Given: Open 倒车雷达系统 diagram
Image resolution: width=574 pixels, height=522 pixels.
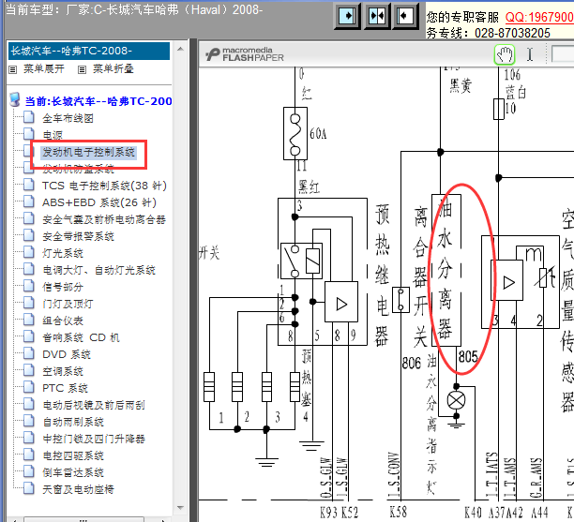Looking at the screenshot, I should click(x=73, y=472).
